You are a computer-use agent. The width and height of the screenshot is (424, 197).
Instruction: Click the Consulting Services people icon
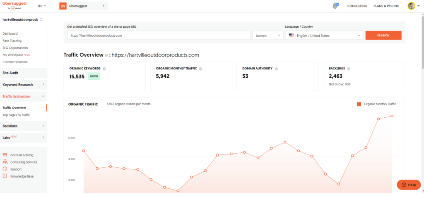pyautogui.click(x=5, y=162)
